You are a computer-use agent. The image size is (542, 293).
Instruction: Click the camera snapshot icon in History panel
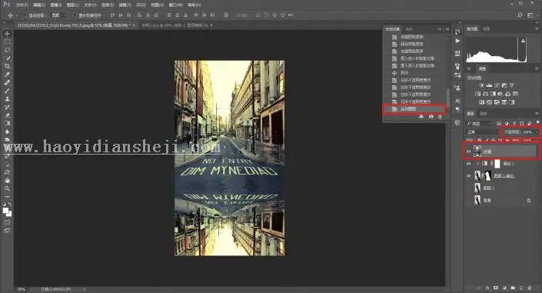pos(431,117)
